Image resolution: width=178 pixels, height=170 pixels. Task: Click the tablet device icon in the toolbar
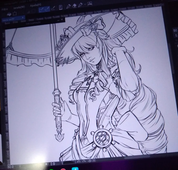[x=61, y=7]
